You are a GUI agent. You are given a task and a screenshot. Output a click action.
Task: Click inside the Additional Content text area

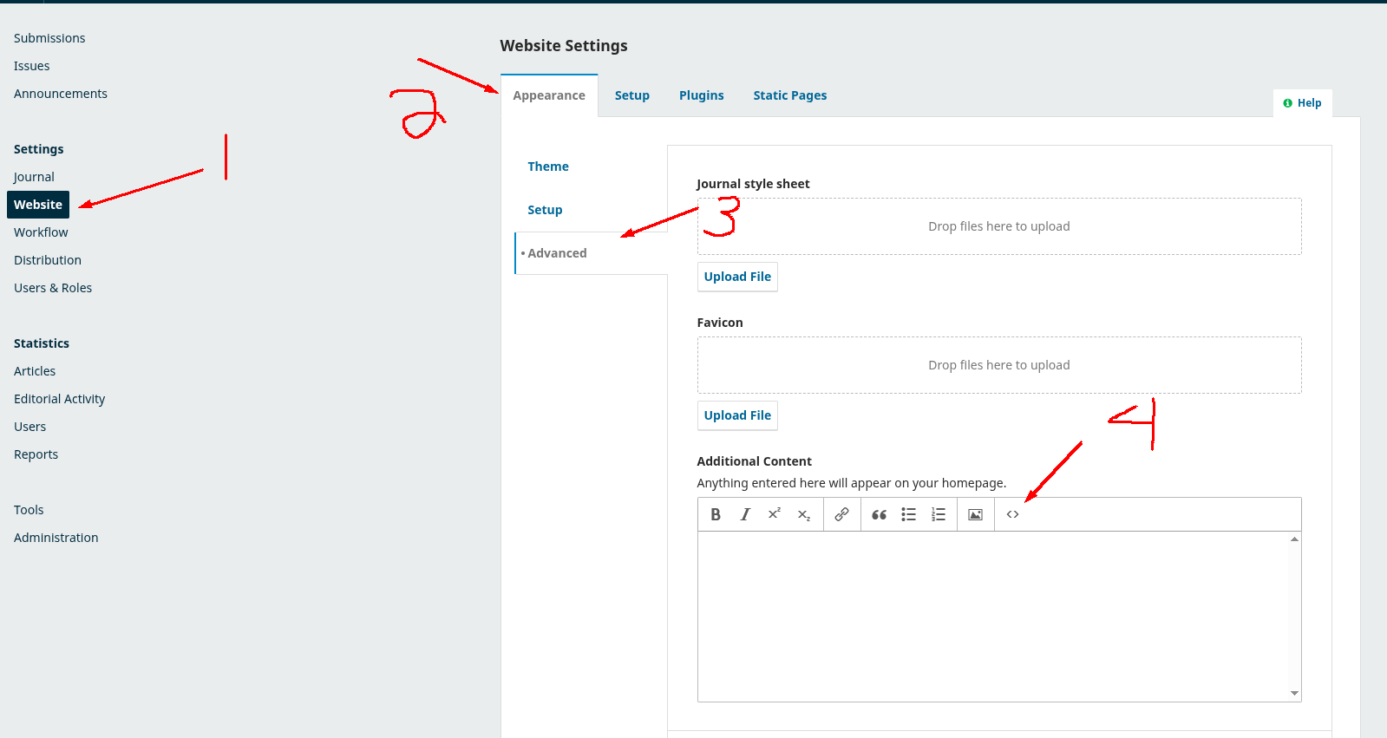click(x=992, y=616)
